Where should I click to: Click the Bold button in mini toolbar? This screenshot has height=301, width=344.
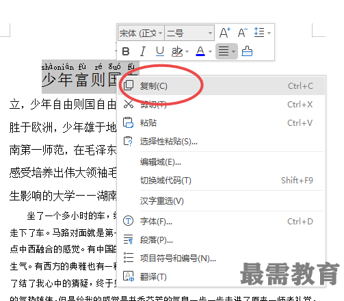tap(126, 51)
